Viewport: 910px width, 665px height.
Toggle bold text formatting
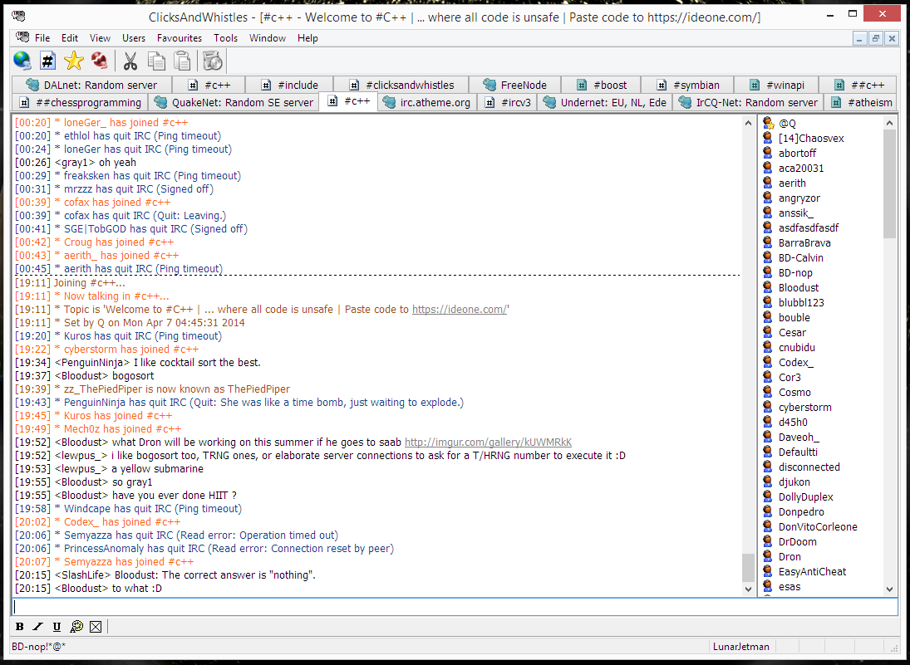click(x=20, y=627)
